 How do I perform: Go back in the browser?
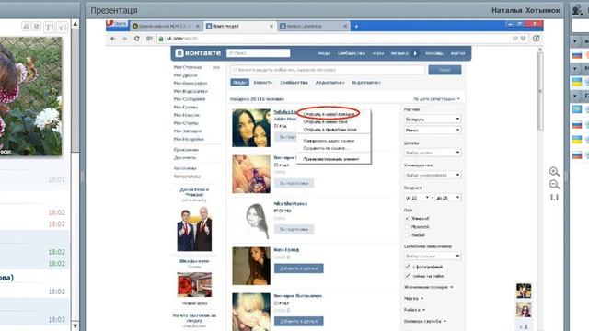tap(112, 39)
